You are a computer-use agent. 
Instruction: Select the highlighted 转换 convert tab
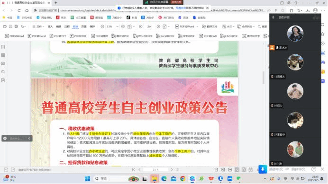pos(75,26)
